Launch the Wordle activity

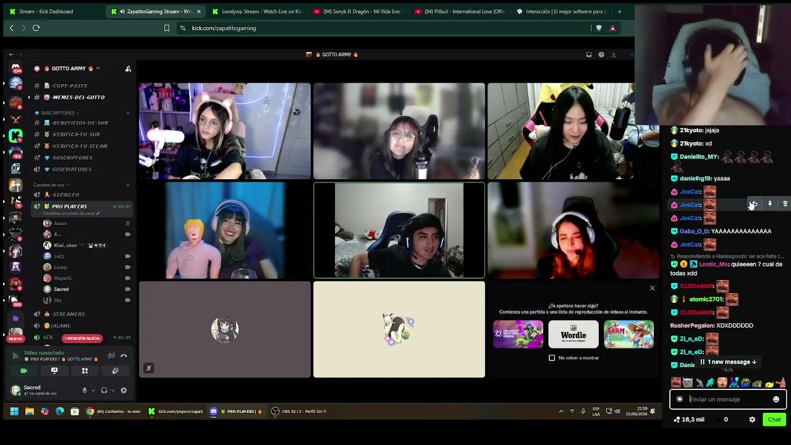573,334
